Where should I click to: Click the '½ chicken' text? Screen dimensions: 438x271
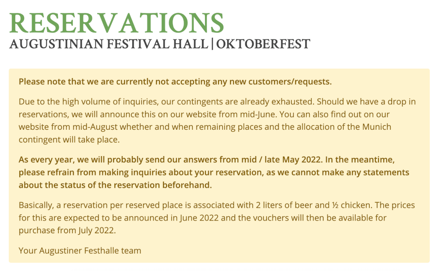(x=352, y=205)
